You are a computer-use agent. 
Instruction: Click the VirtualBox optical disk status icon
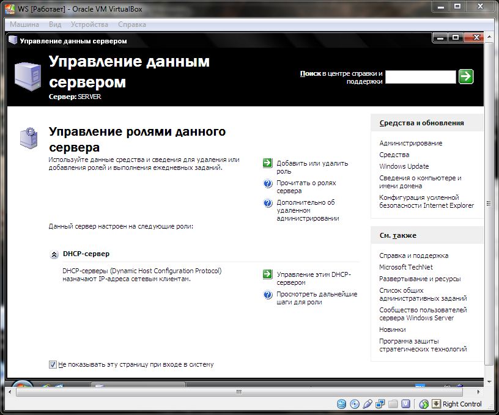pyautogui.click(x=355, y=404)
